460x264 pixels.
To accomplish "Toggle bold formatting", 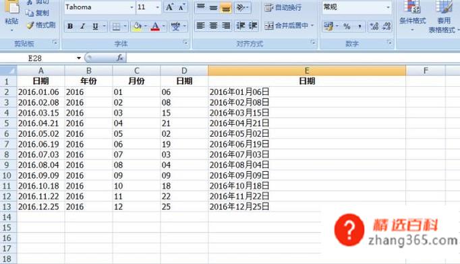I will coord(70,26).
